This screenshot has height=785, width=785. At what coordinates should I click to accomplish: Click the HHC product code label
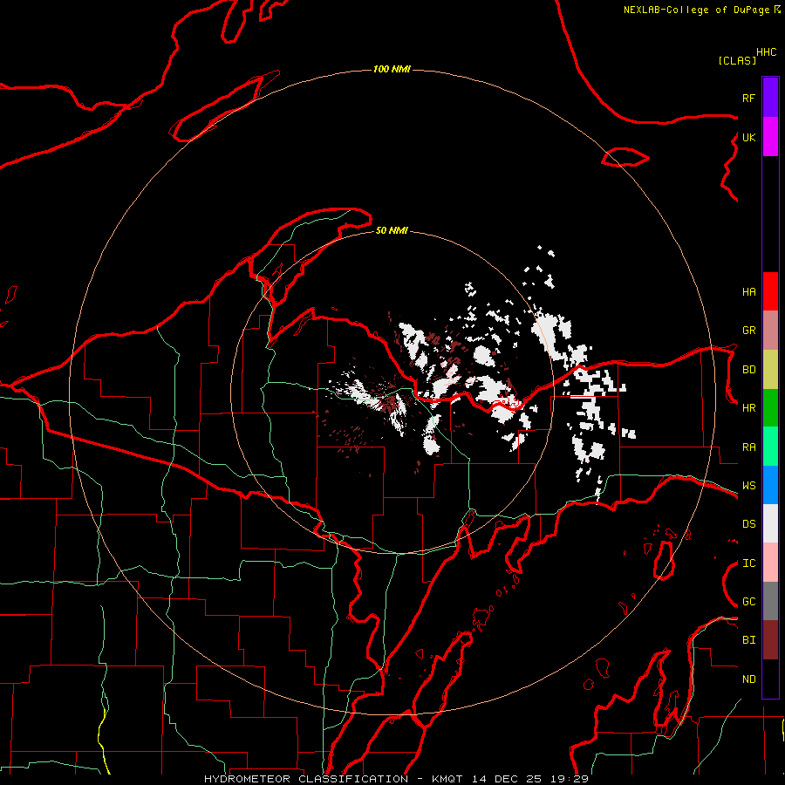point(767,52)
